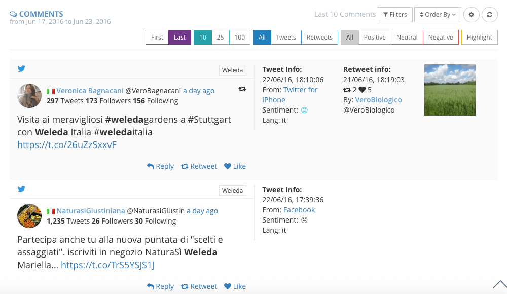
Task: Retweet Veronica Bagnacani's tweet
Action: tap(199, 166)
